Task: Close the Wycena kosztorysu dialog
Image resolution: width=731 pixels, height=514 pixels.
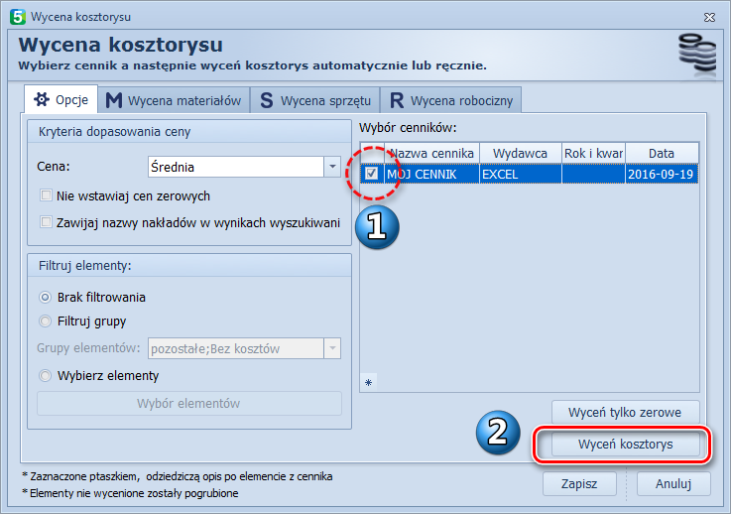Action: point(710,17)
